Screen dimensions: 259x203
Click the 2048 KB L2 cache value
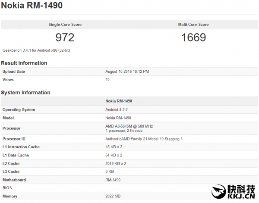117,163
